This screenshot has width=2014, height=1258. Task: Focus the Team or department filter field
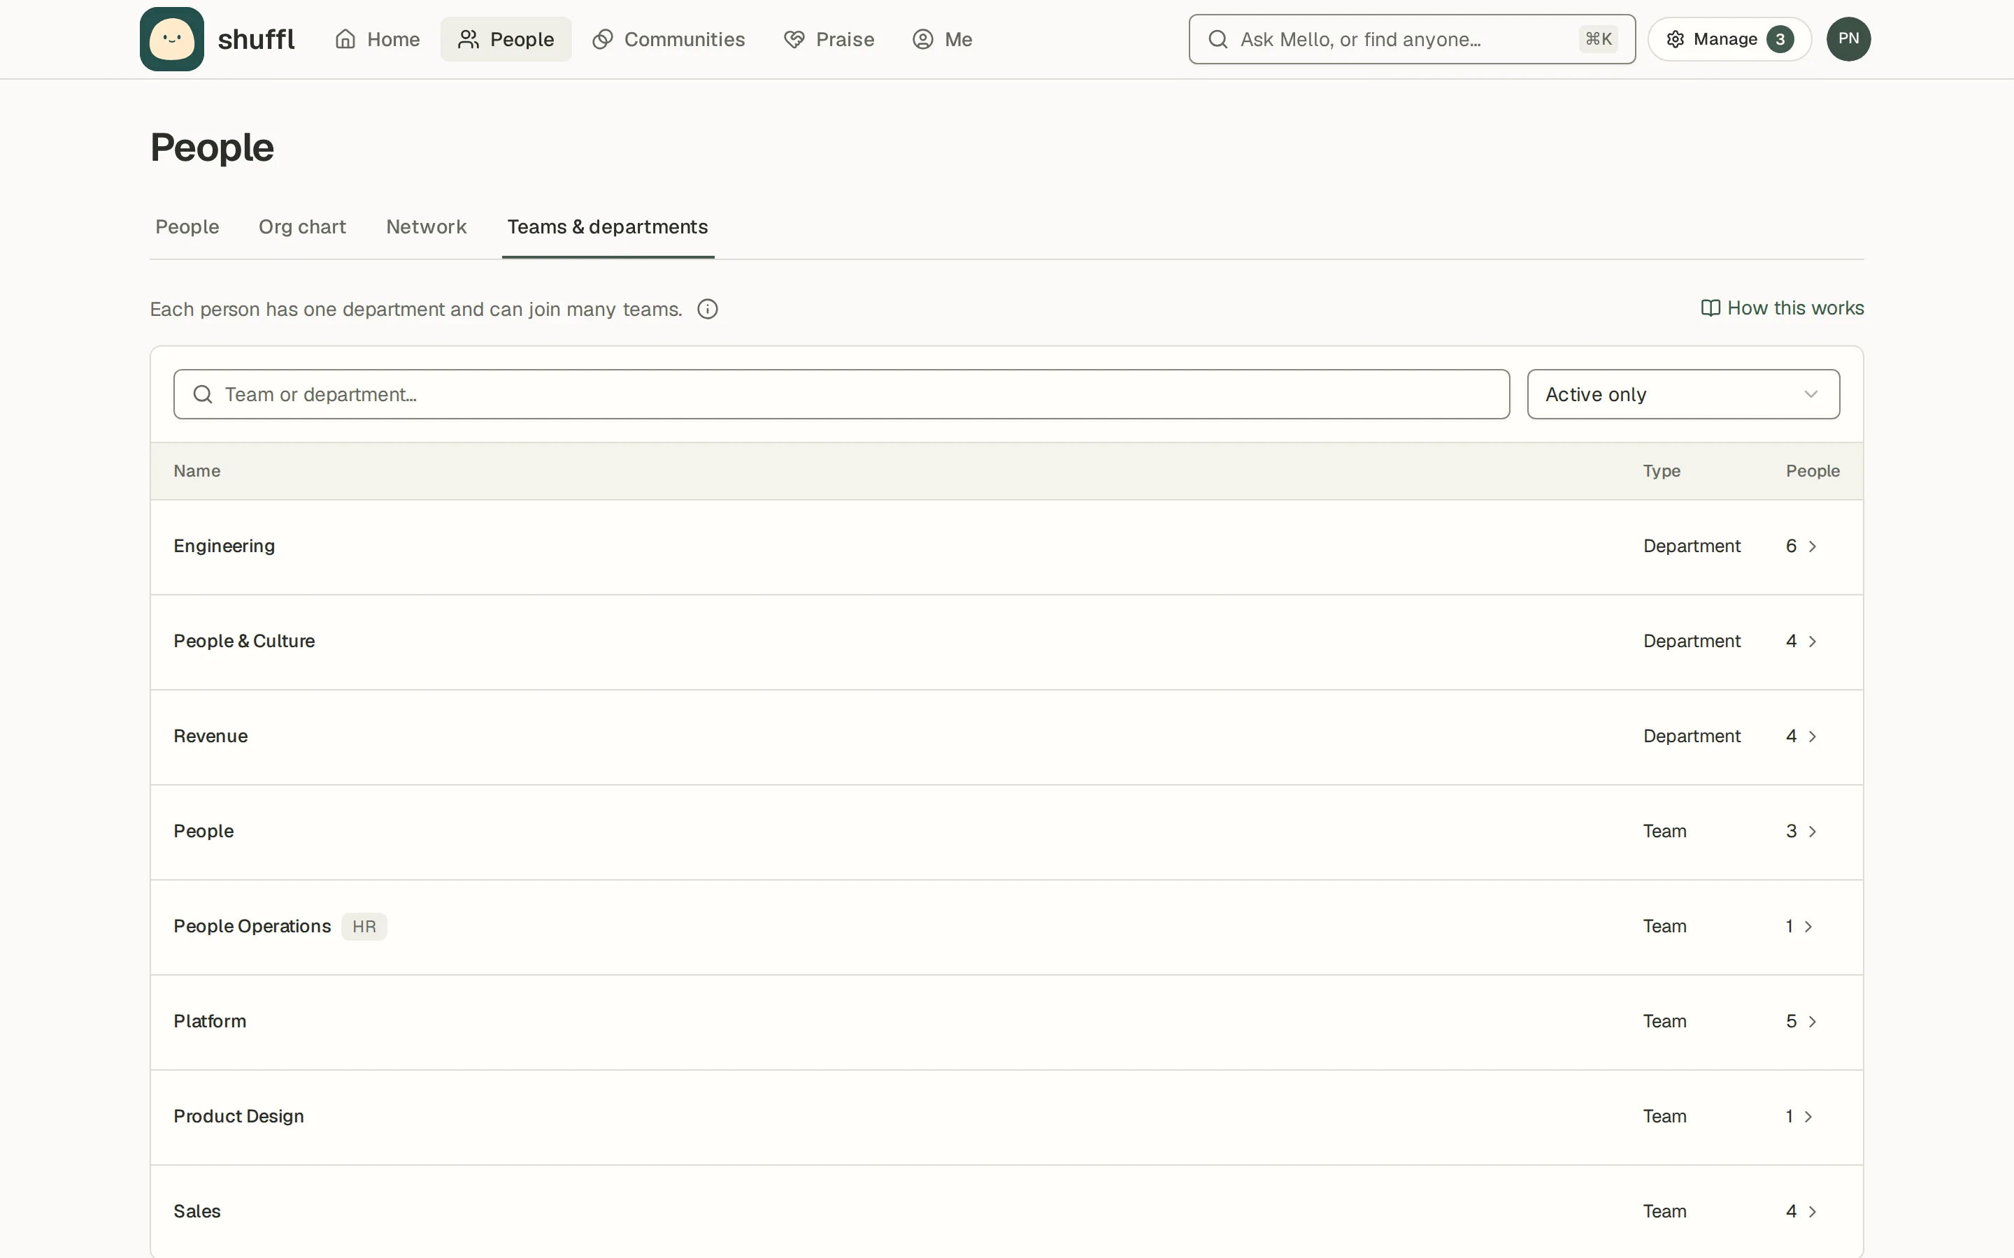click(x=841, y=394)
